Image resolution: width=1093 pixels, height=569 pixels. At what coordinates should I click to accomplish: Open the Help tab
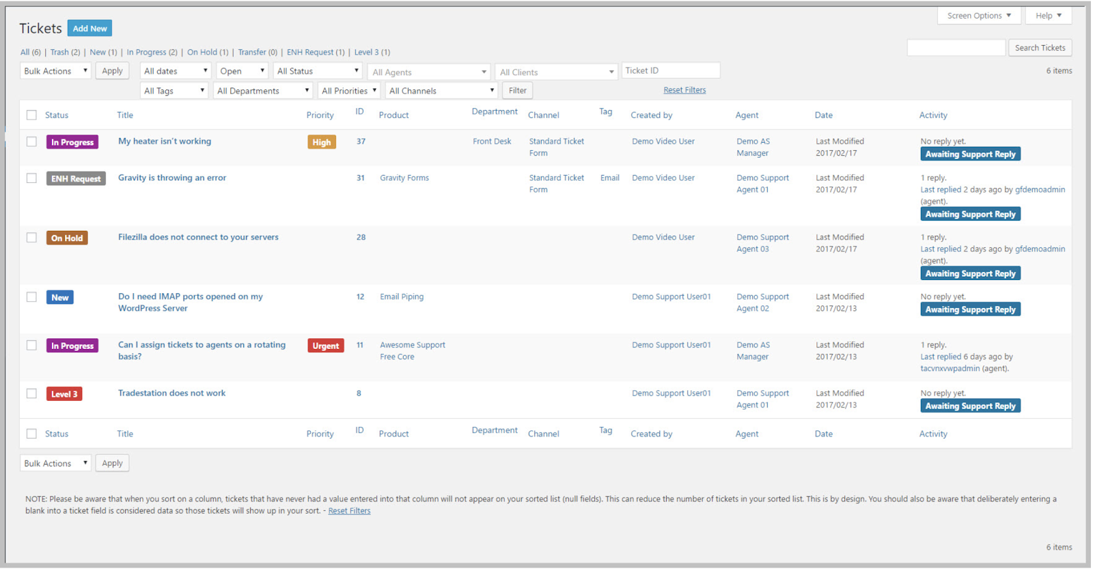click(1048, 16)
